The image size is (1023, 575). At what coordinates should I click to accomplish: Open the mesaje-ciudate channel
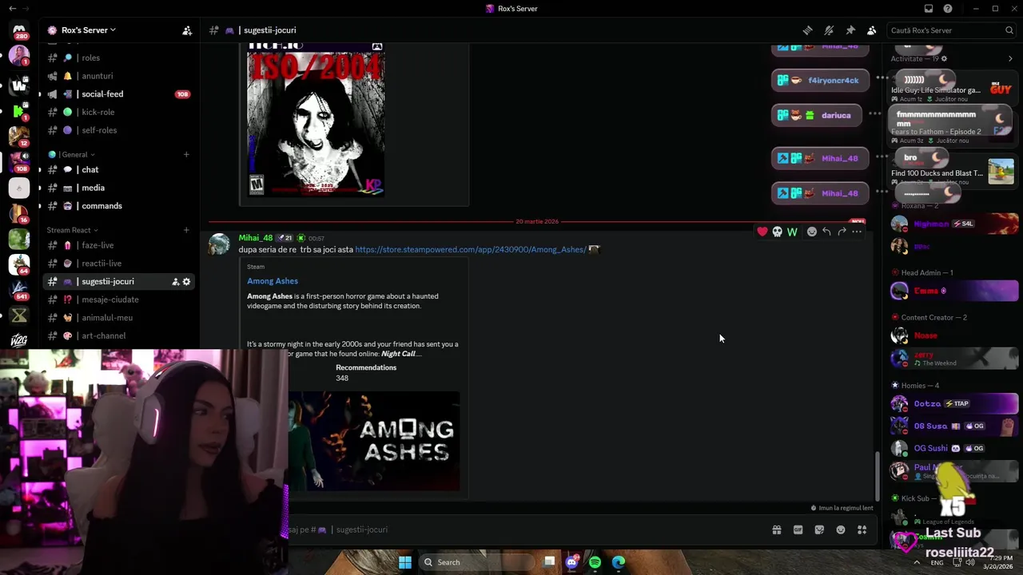118,299
